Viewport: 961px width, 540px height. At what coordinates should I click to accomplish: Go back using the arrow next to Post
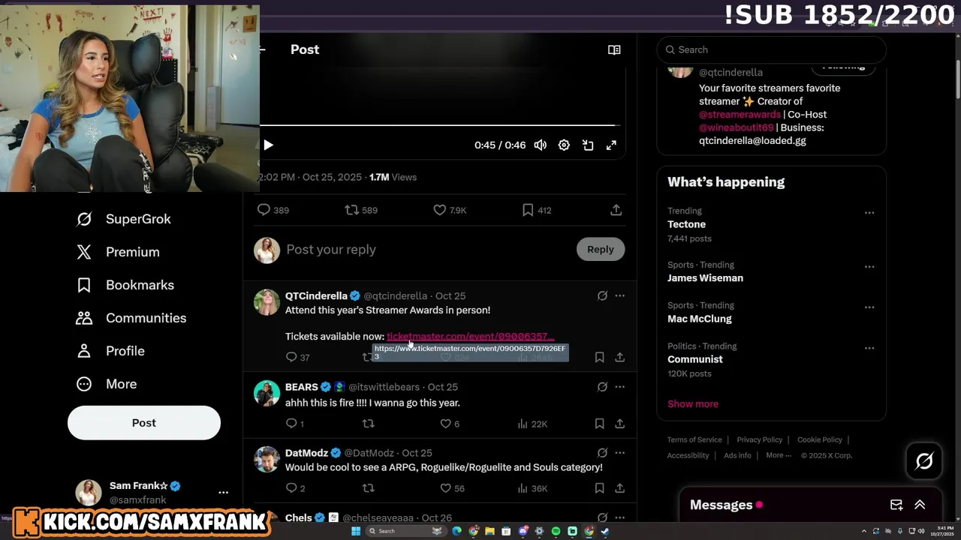click(262, 49)
